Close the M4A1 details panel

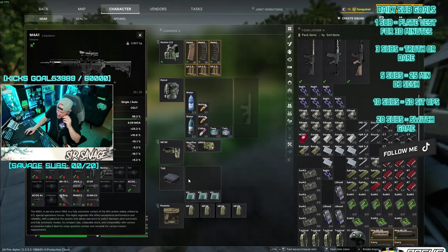point(140,35)
